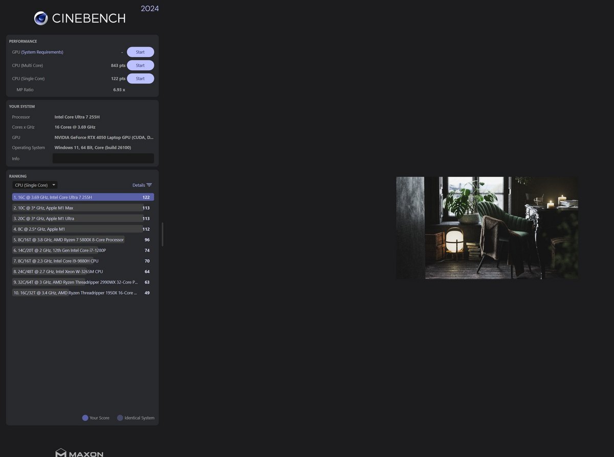The image size is (614, 457).
Task: Select the Threadripper 2990WX ranking row
Action: (x=82, y=282)
